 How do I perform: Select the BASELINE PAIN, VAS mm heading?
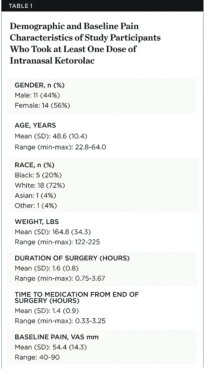coord(56,337)
